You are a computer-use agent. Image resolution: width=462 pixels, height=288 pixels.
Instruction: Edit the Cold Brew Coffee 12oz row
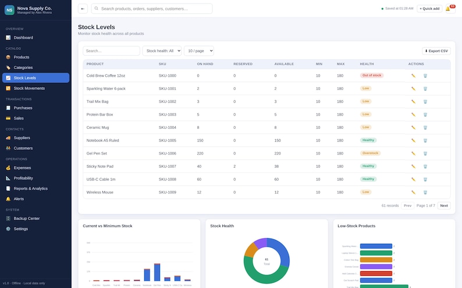coord(413,75)
